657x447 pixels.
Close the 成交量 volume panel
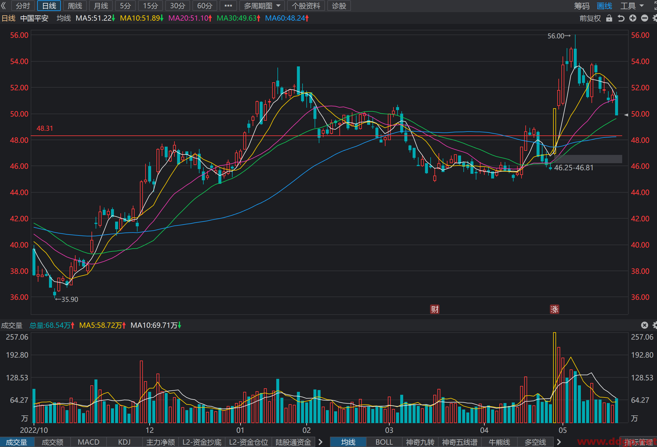click(645, 325)
